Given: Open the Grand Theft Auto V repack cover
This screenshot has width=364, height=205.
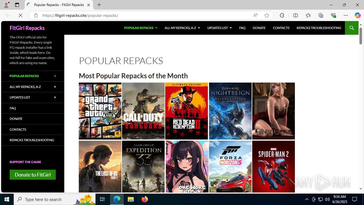Looking at the screenshot, I should (100, 111).
